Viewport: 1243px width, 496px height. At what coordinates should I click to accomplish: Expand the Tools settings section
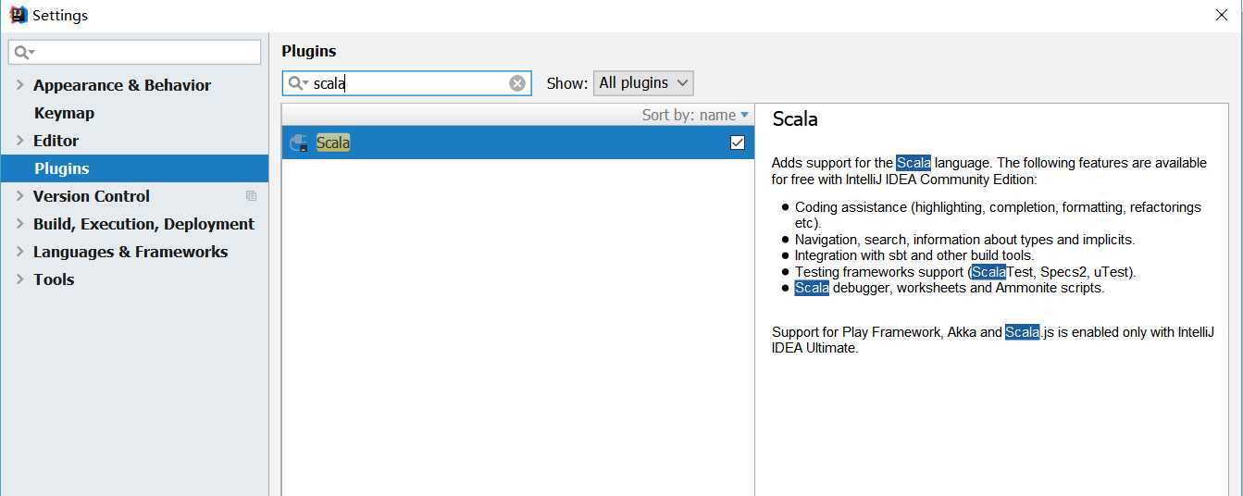[19, 279]
